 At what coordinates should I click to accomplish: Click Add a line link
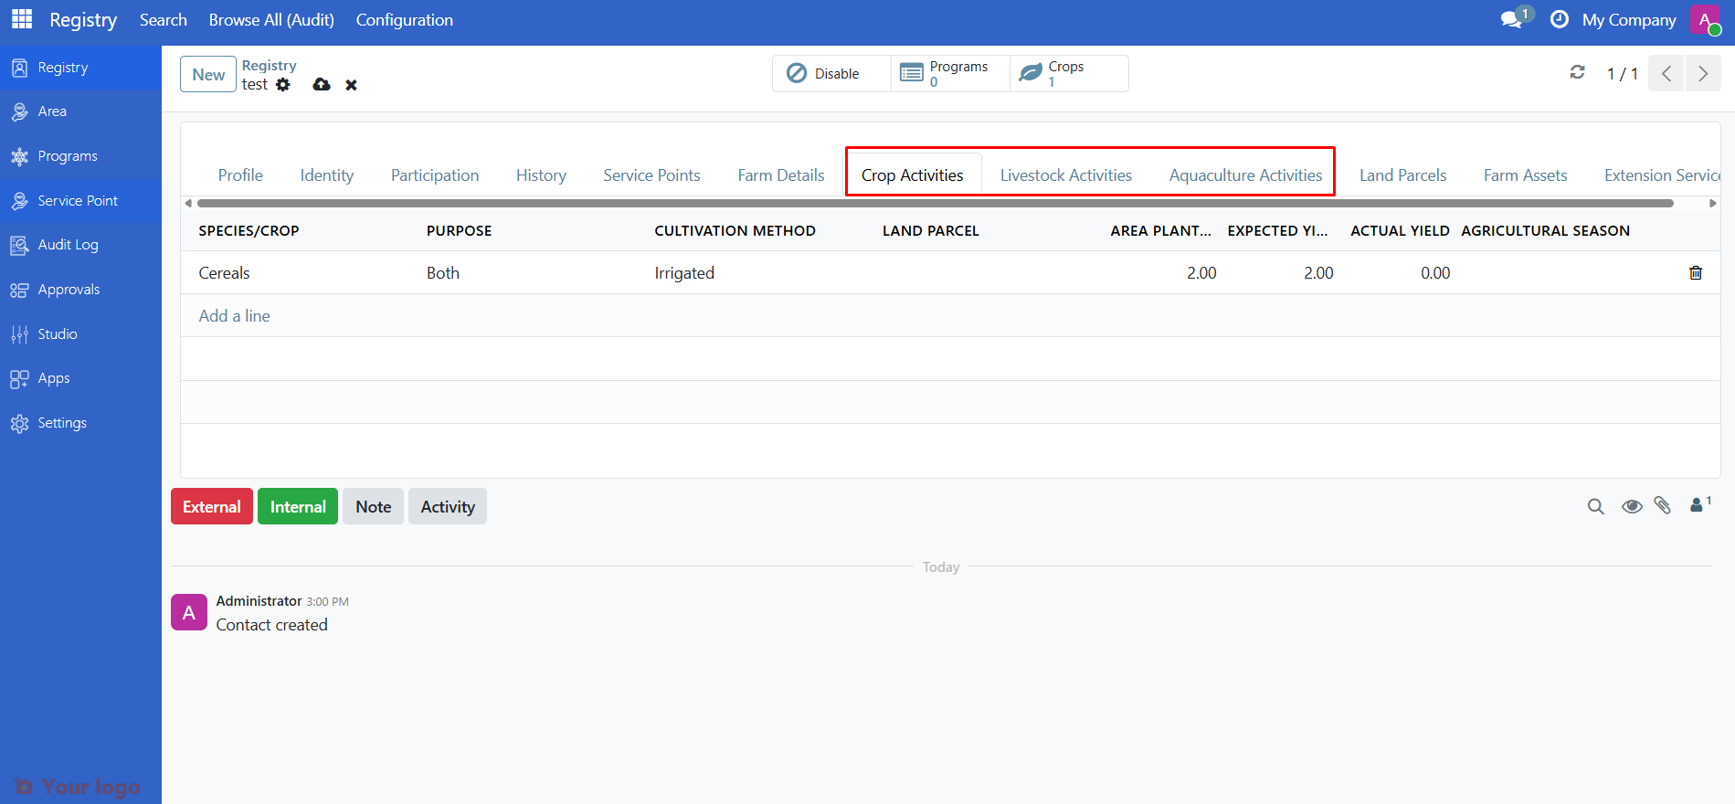(235, 316)
